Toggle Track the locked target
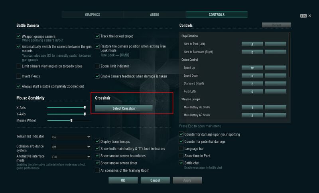 point(97,36)
